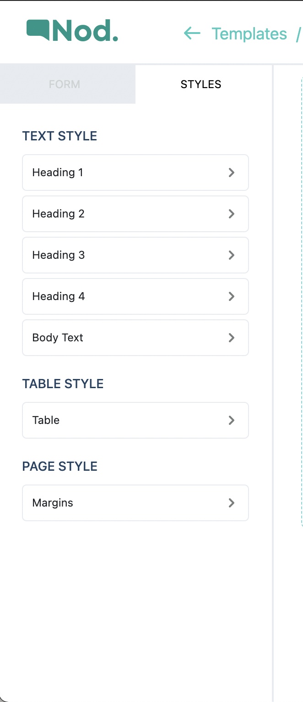
Task: Click the chevron arrow for Heading 2
Action: click(232, 214)
